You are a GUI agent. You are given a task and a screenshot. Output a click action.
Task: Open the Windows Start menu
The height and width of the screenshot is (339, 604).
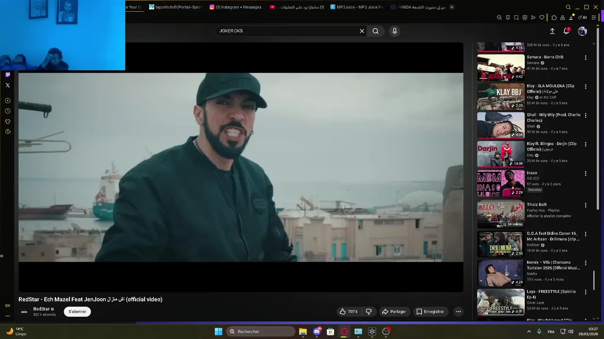(x=218, y=331)
